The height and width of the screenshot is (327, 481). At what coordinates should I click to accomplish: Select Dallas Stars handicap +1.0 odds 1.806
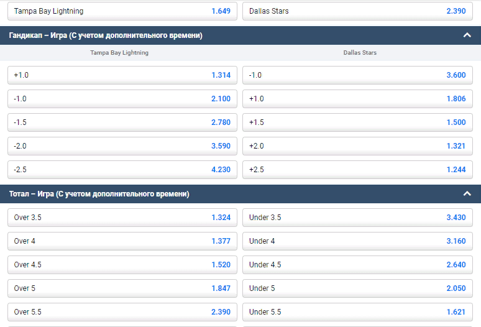[x=357, y=99]
